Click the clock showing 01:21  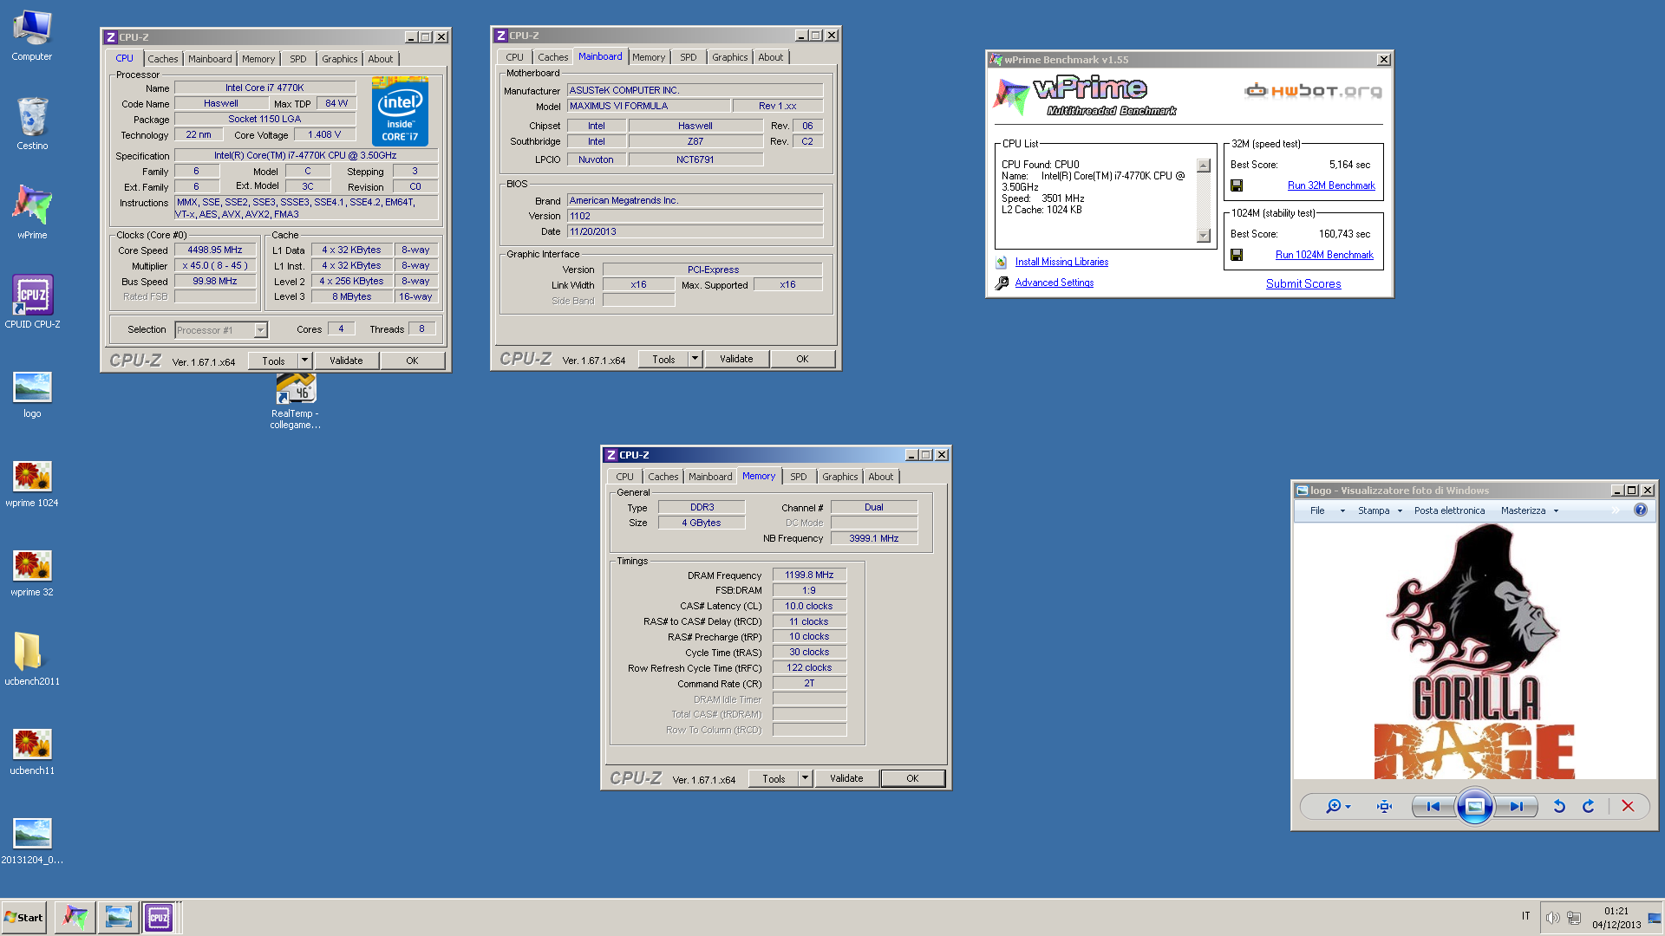point(1616,911)
